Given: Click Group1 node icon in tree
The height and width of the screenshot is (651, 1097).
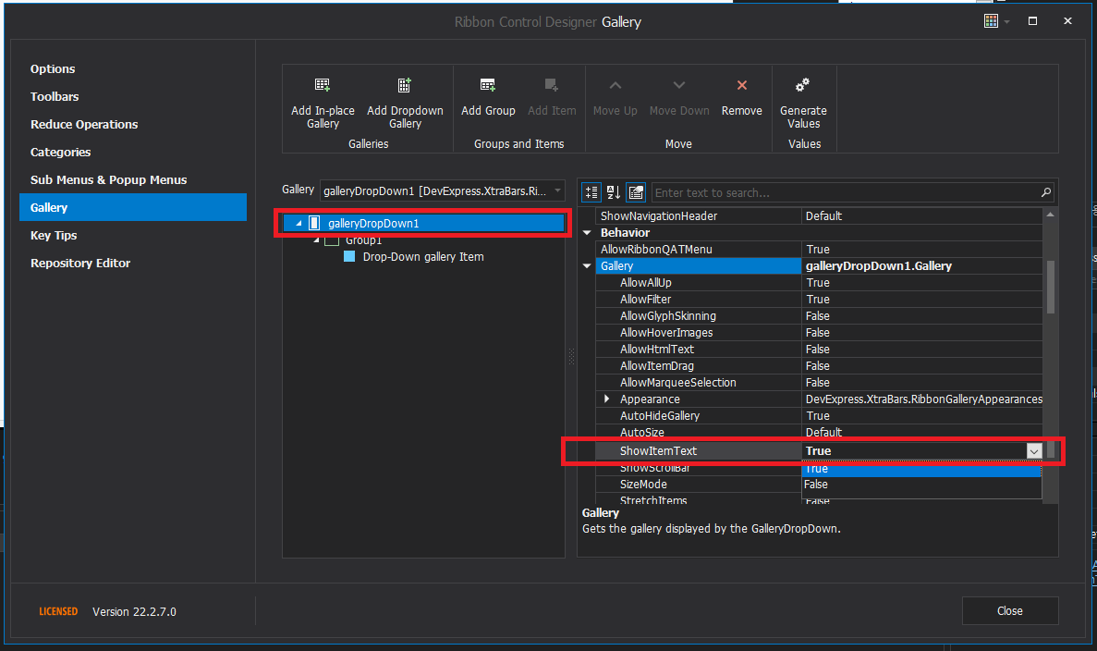Looking at the screenshot, I should coord(332,240).
